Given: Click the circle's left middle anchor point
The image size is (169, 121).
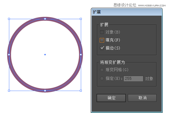Looking at the screenshot, I should 9,55.
